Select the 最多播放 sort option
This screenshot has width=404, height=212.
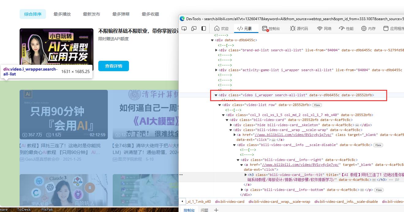coord(62,14)
